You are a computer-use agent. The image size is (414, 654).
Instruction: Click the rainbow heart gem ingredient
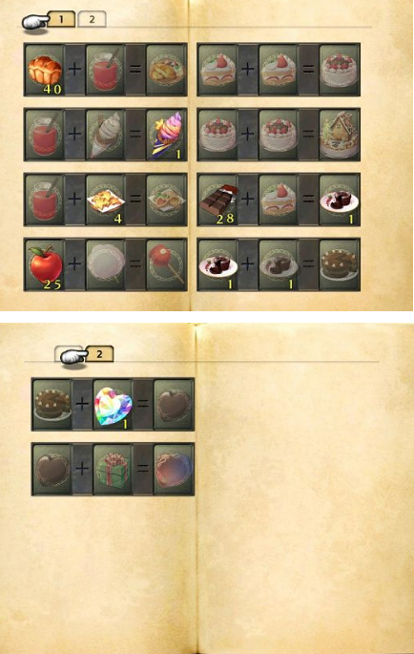[x=113, y=404]
